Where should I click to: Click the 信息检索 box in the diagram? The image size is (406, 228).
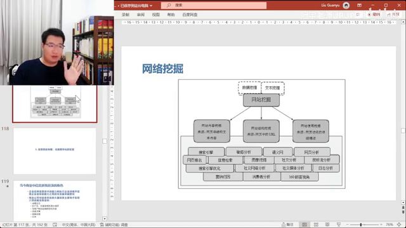pos(225,160)
